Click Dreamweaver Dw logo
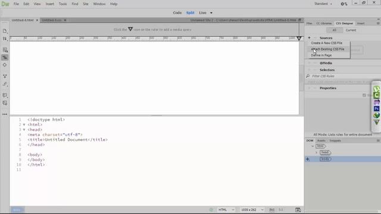Screen dimensions: 381x214 tap(5, 4)
